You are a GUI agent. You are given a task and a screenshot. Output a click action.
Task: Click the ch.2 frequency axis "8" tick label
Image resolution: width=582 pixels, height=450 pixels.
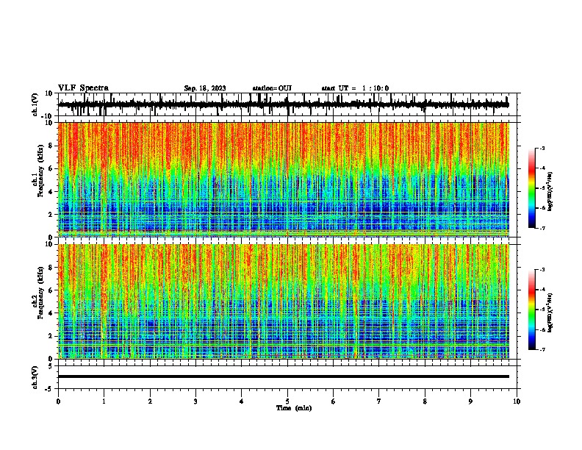coord(51,268)
